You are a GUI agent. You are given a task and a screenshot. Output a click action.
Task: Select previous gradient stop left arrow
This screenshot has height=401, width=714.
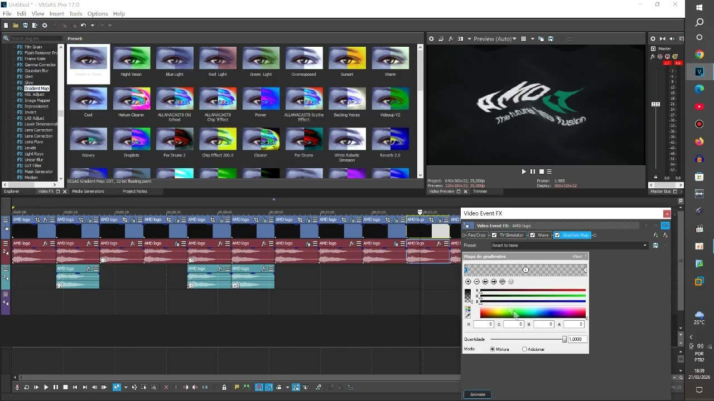(x=485, y=281)
